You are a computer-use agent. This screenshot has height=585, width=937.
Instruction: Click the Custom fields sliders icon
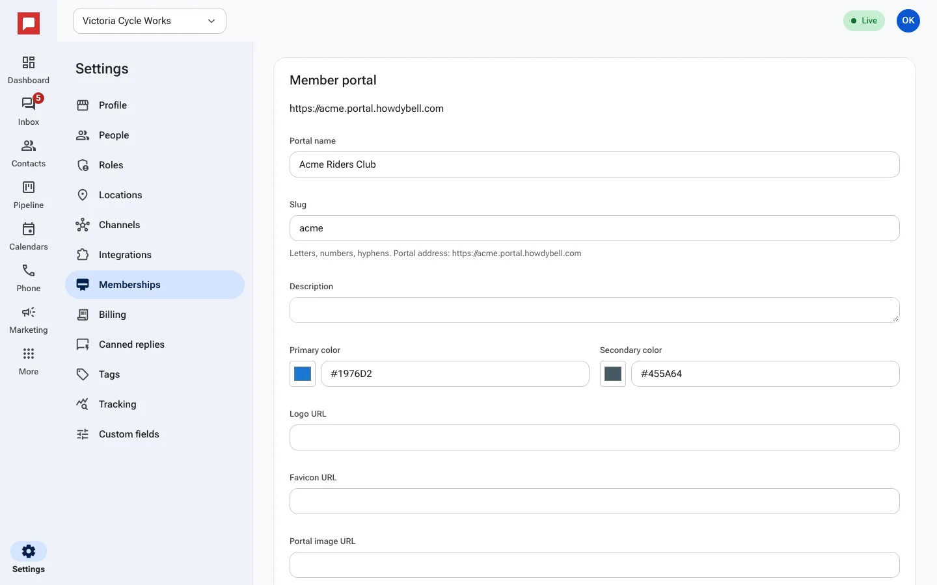click(x=83, y=434)
